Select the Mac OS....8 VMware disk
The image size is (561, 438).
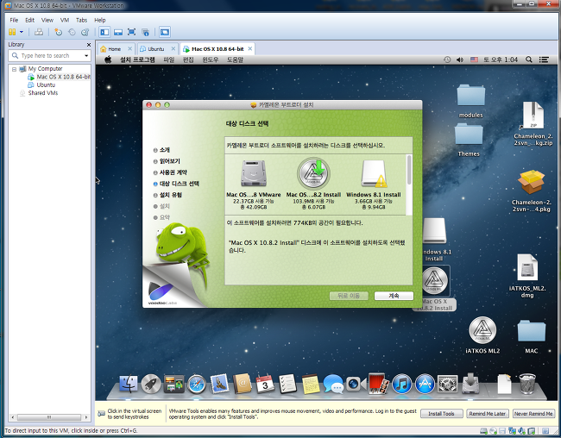click(x=253, y=185)
